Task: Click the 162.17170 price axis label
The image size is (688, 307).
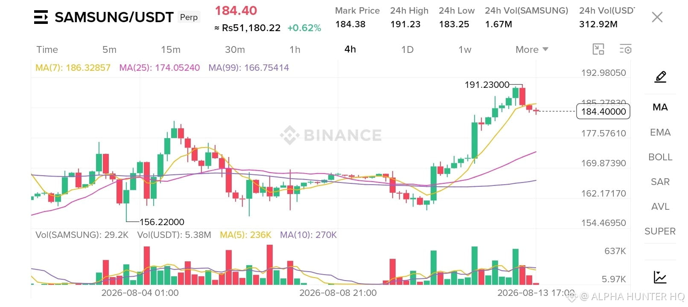Action: point(603,194)
